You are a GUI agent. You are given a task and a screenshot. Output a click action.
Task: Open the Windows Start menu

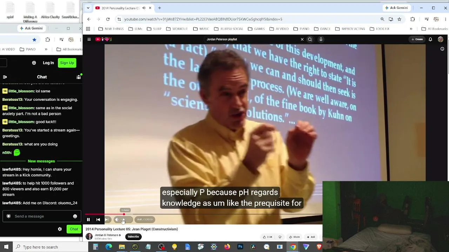(x=6, y=247)
